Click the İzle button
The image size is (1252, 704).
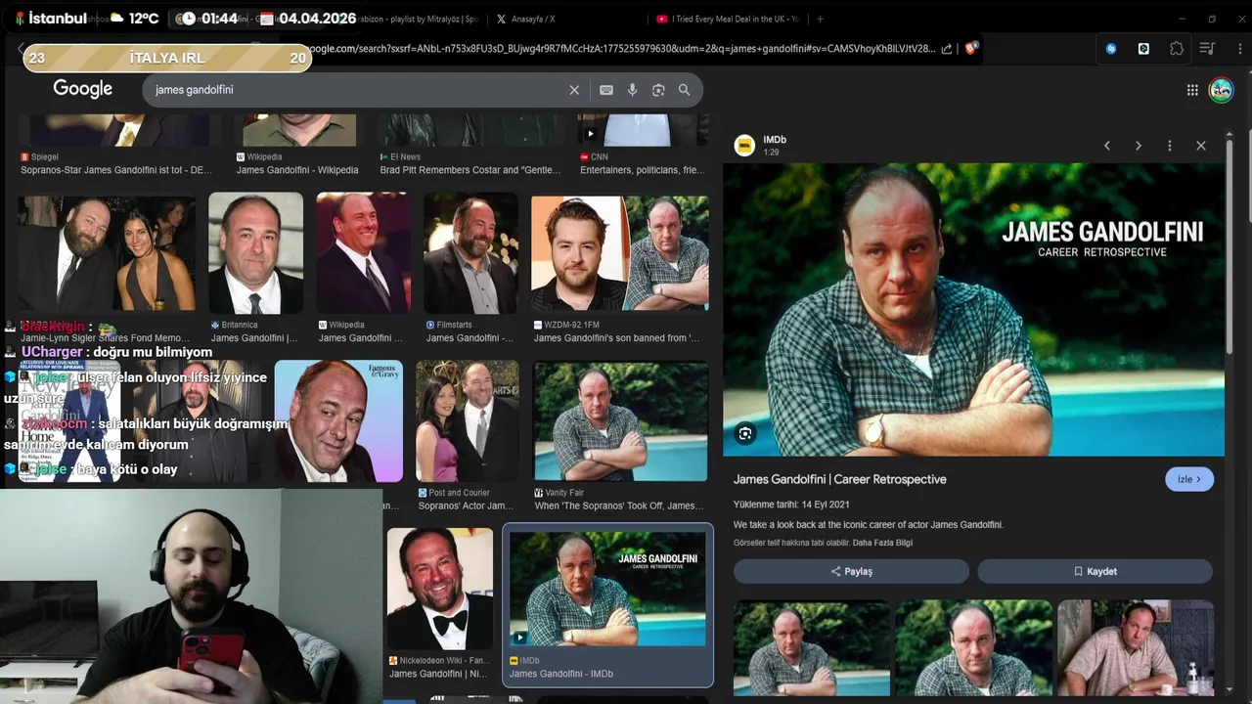pyautogui.click(x=1189, y=479)
